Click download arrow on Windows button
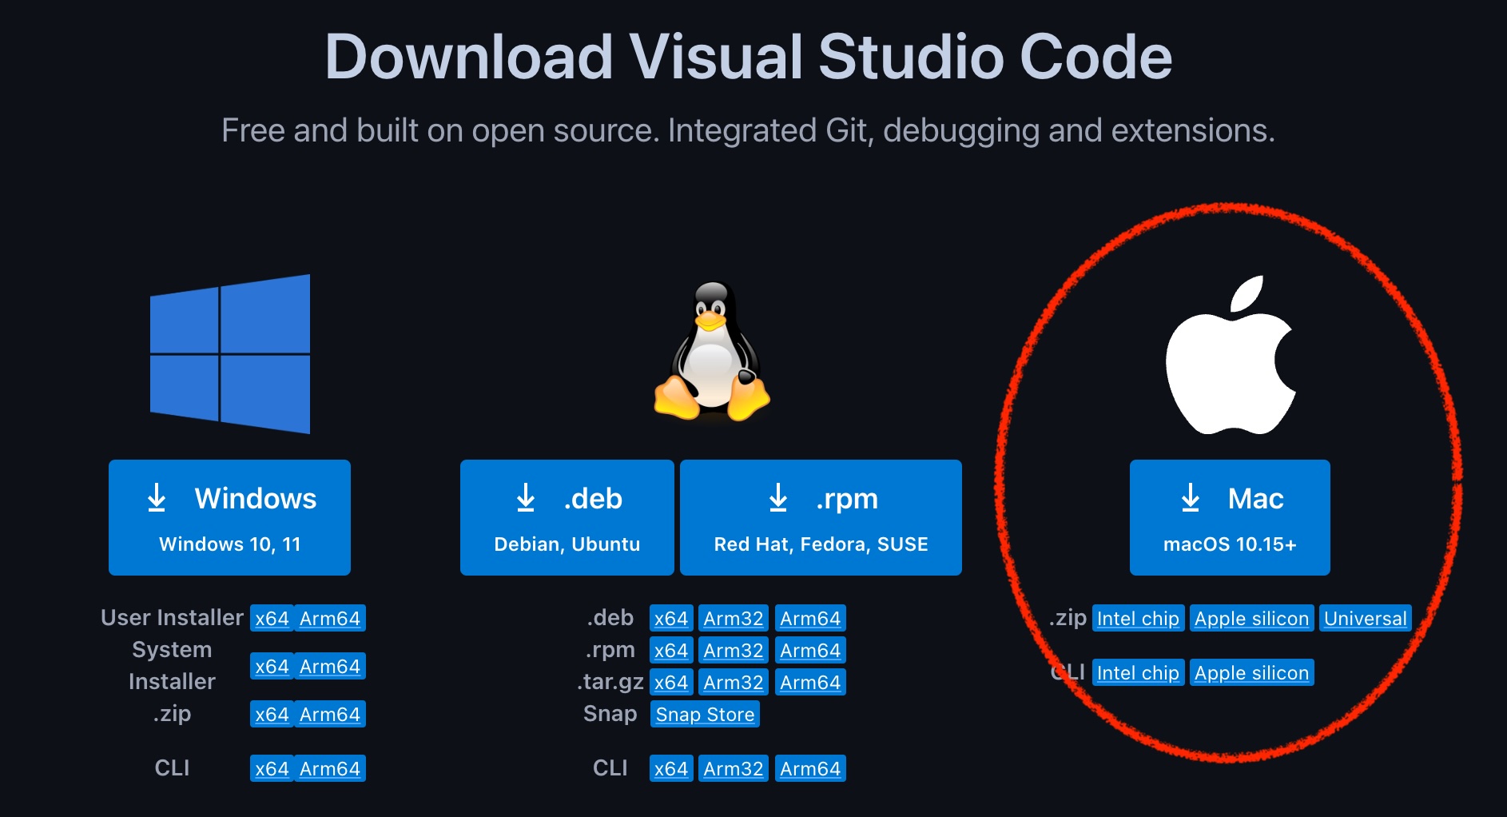The height and width of the screenshot is (817, 1507). tap(157, 498)
